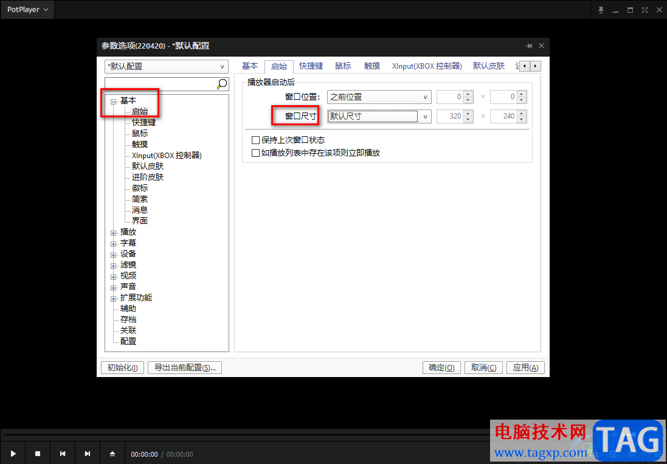Expand the 滤镜 tree node

(x=114, y=266)
